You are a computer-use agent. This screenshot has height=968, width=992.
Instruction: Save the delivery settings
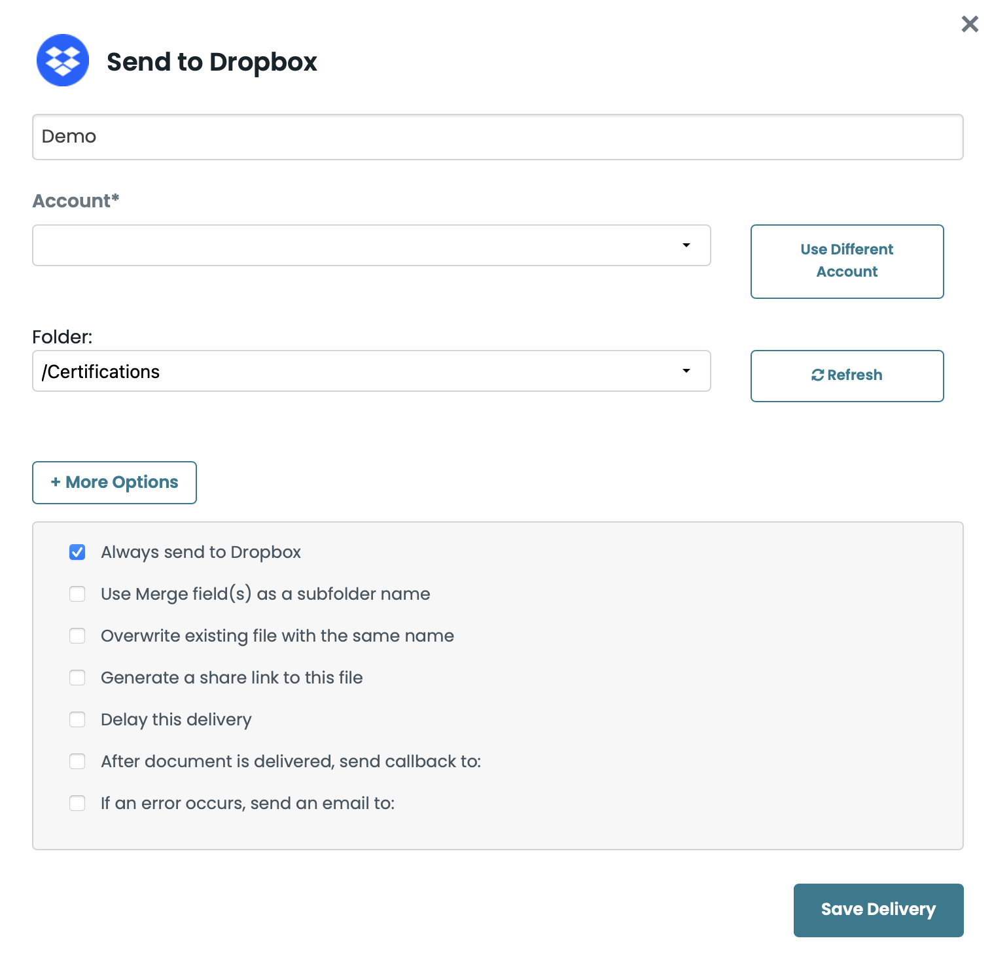click(x=878, y=910)
